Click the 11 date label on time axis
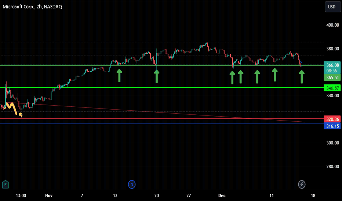Image resolution: width=342 pixels, height=201 pixels. tap(271, 196)
